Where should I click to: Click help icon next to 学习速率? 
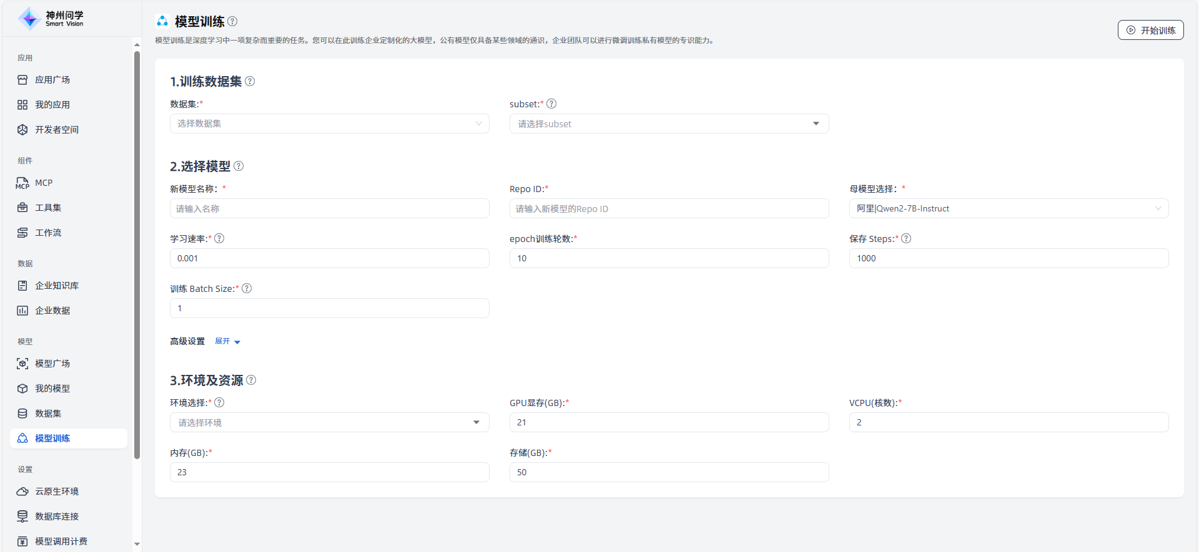[x=219, y=238]
